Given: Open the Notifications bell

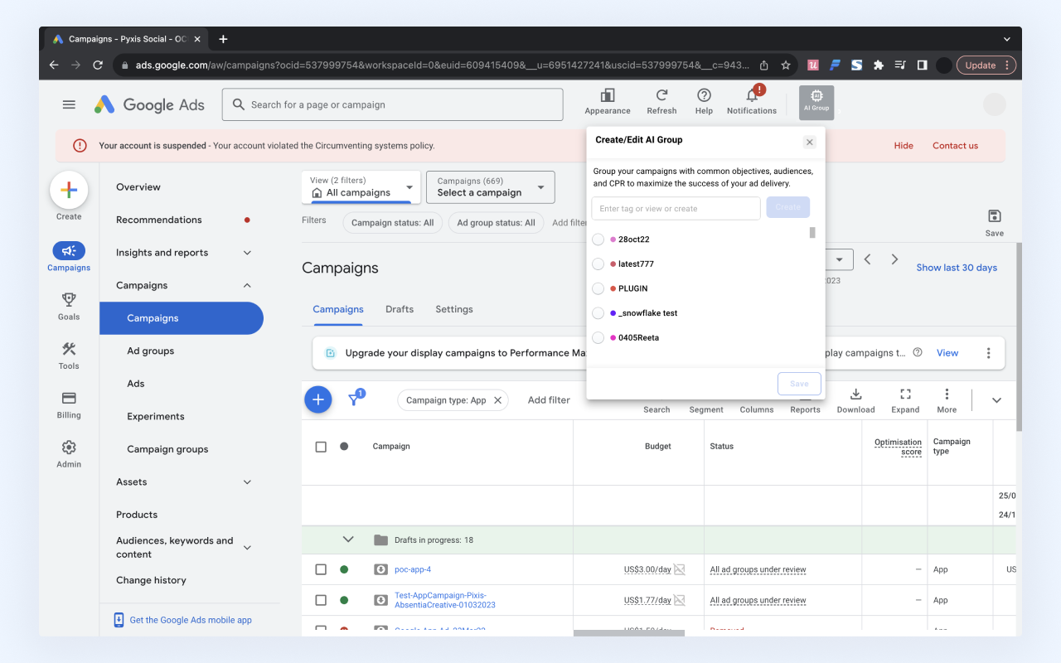Looking at the screenshot, I should pos(752,96).
